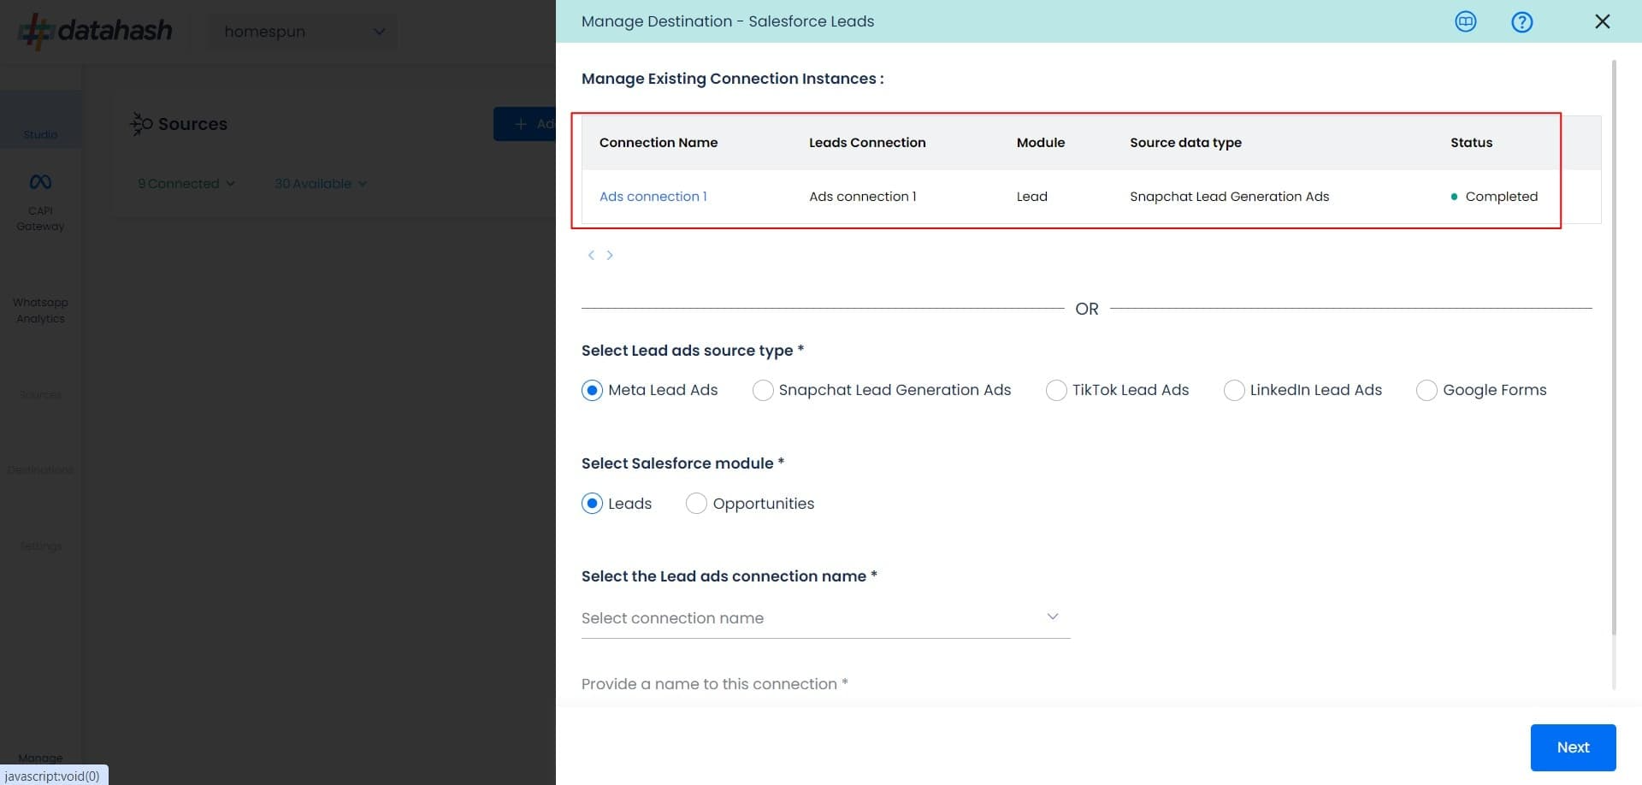The height and width of the screenshot is (785, 1642).
Task: Click the Connection Name column header
Action: click(x=659, y=143)
